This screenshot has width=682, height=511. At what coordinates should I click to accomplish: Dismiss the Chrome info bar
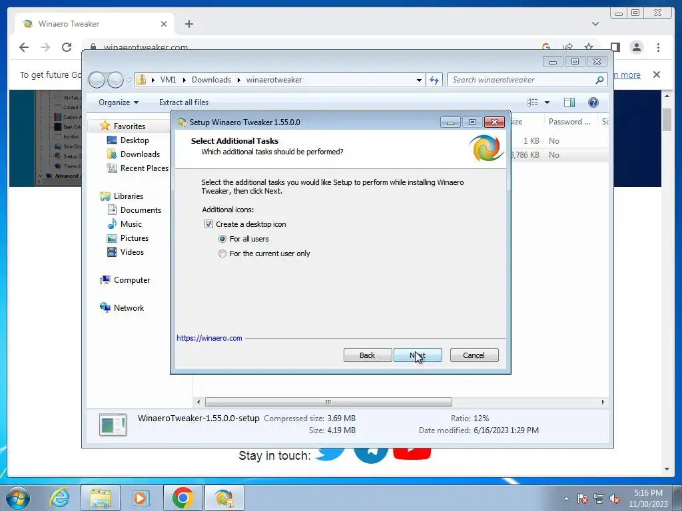657,75
